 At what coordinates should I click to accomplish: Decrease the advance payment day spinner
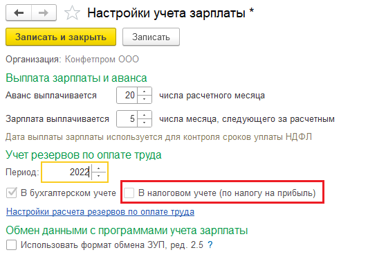click(145, 99)
